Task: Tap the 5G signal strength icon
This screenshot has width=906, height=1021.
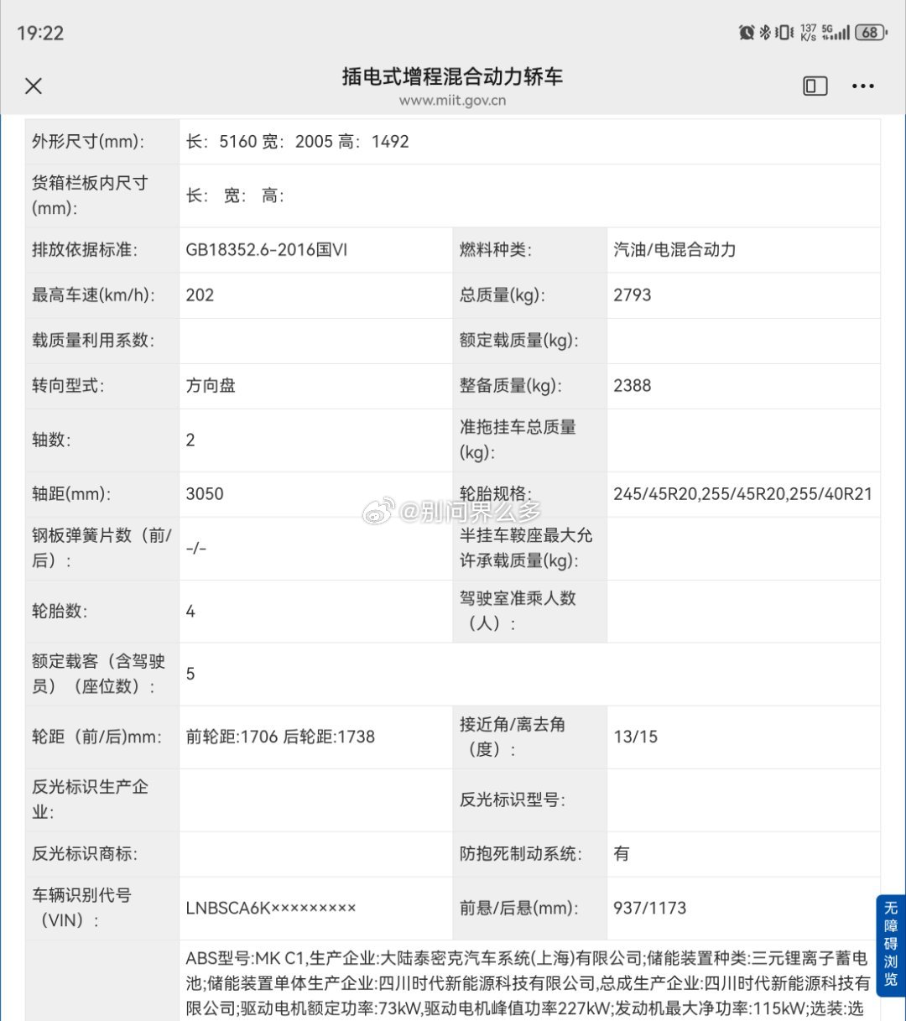Action: click(x=836, y=33)
